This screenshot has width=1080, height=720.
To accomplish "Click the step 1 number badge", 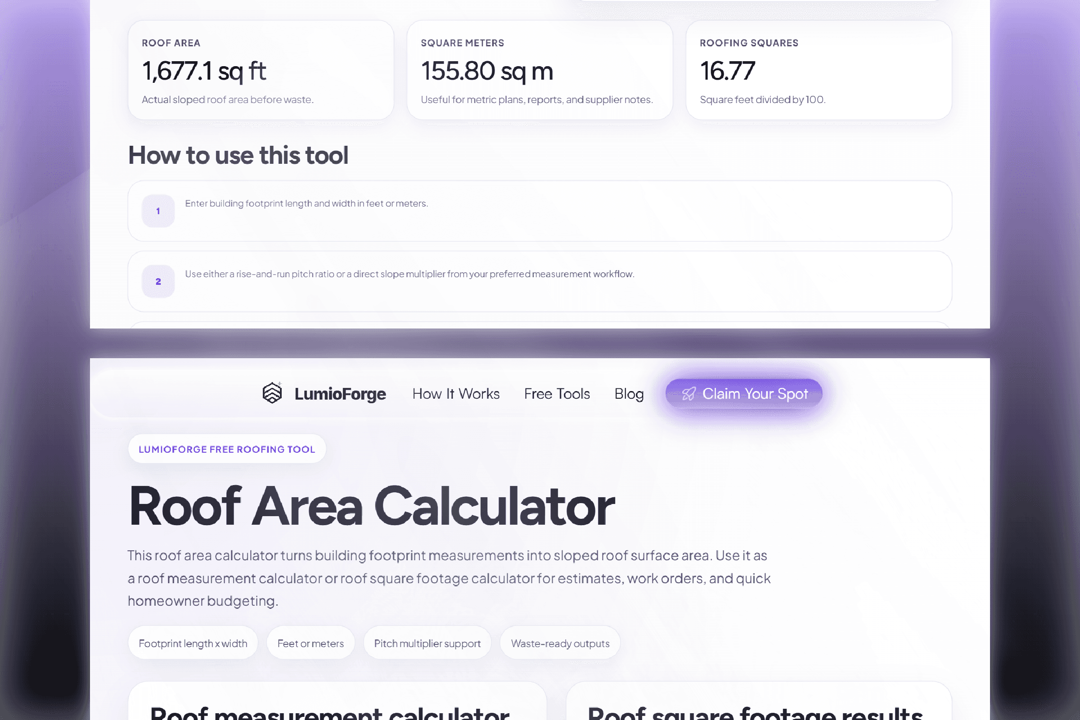I will [158, 211].
